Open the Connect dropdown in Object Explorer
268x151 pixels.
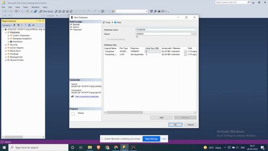7,25
